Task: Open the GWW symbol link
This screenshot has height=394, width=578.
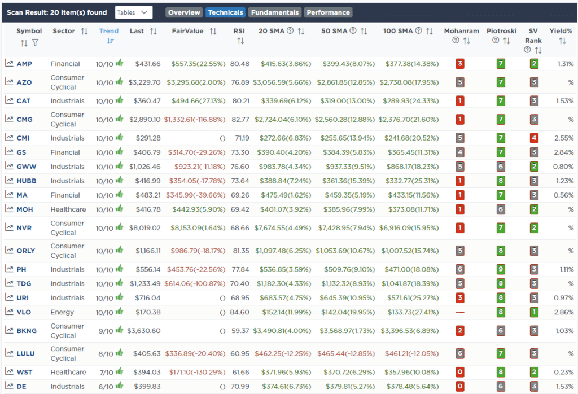Action: coord(27,167)
